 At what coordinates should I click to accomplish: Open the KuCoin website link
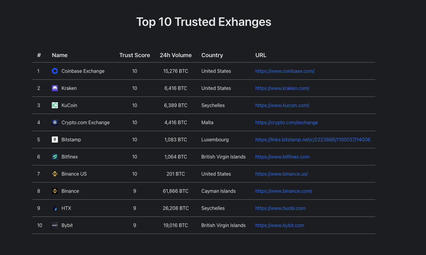pos(282,105)
